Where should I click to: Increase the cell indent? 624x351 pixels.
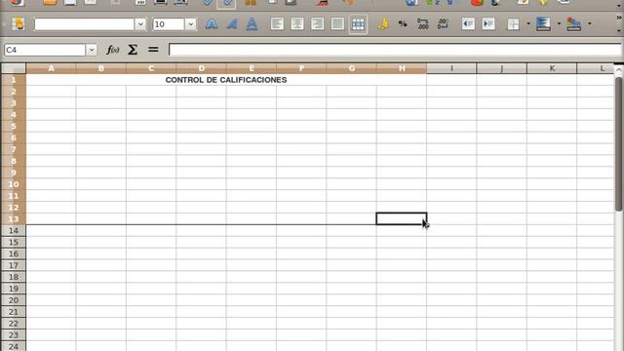click(x=488, y=23)
